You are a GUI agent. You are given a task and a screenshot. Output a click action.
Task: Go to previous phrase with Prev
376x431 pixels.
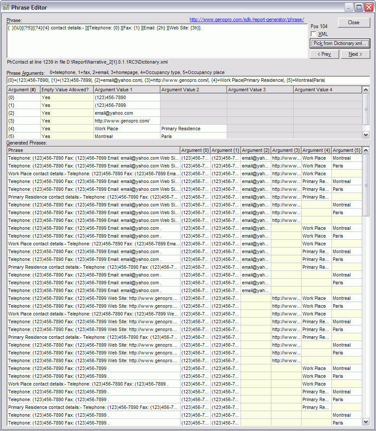tap(324, 54)
